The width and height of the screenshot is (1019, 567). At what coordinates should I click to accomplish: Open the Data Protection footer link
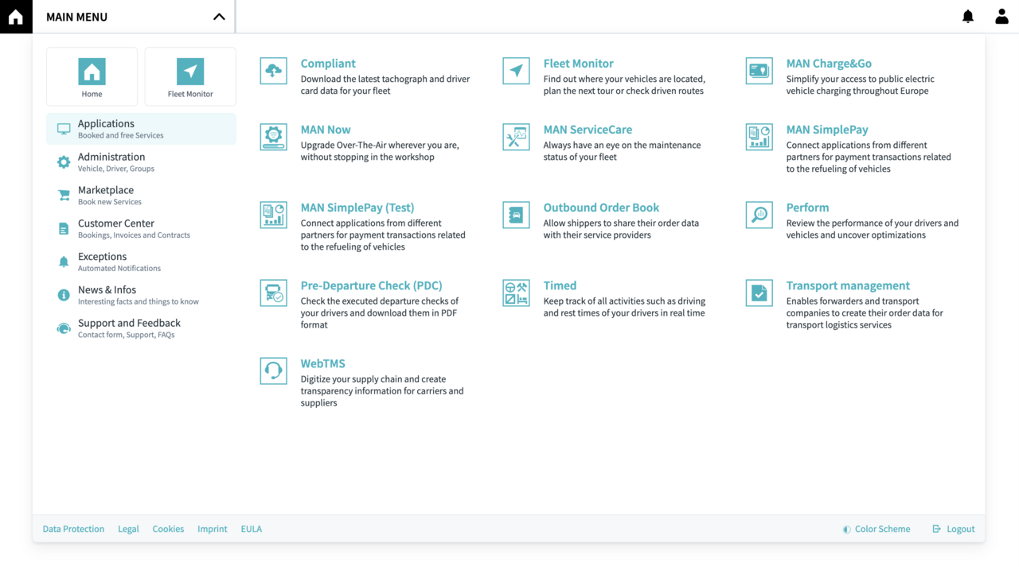click(x=73, y=529)
